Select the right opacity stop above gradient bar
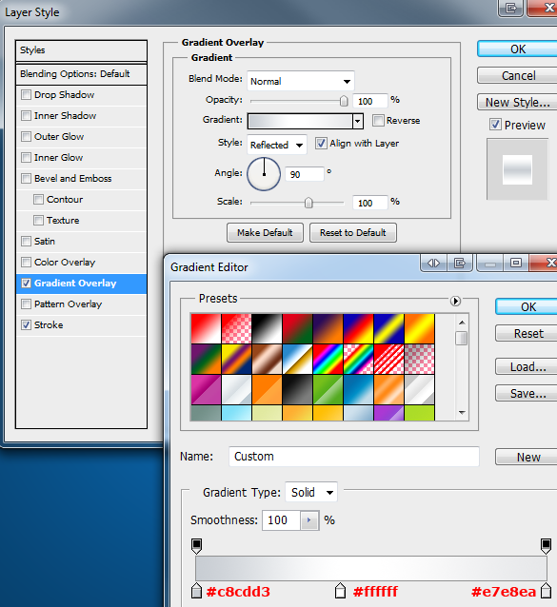The height and width of the screenshot is (607, 557). pyautogui.click(x=546, y=546)
